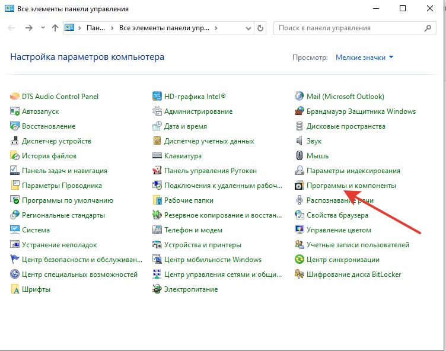Open the recent locations dropdown arrow

click(x=43, y=28)
